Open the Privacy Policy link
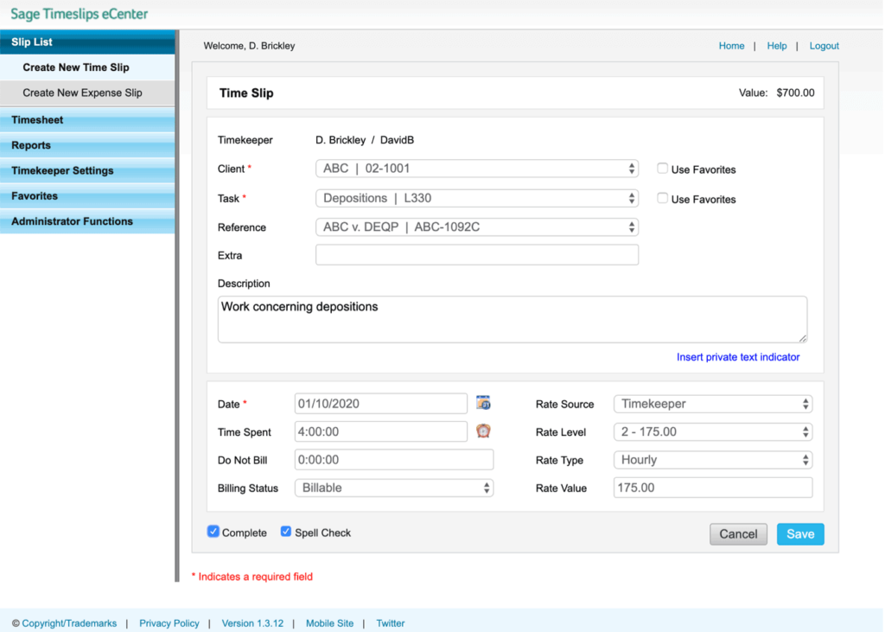Viewport: 885px width, 632px height. click(x=169, y=622)
